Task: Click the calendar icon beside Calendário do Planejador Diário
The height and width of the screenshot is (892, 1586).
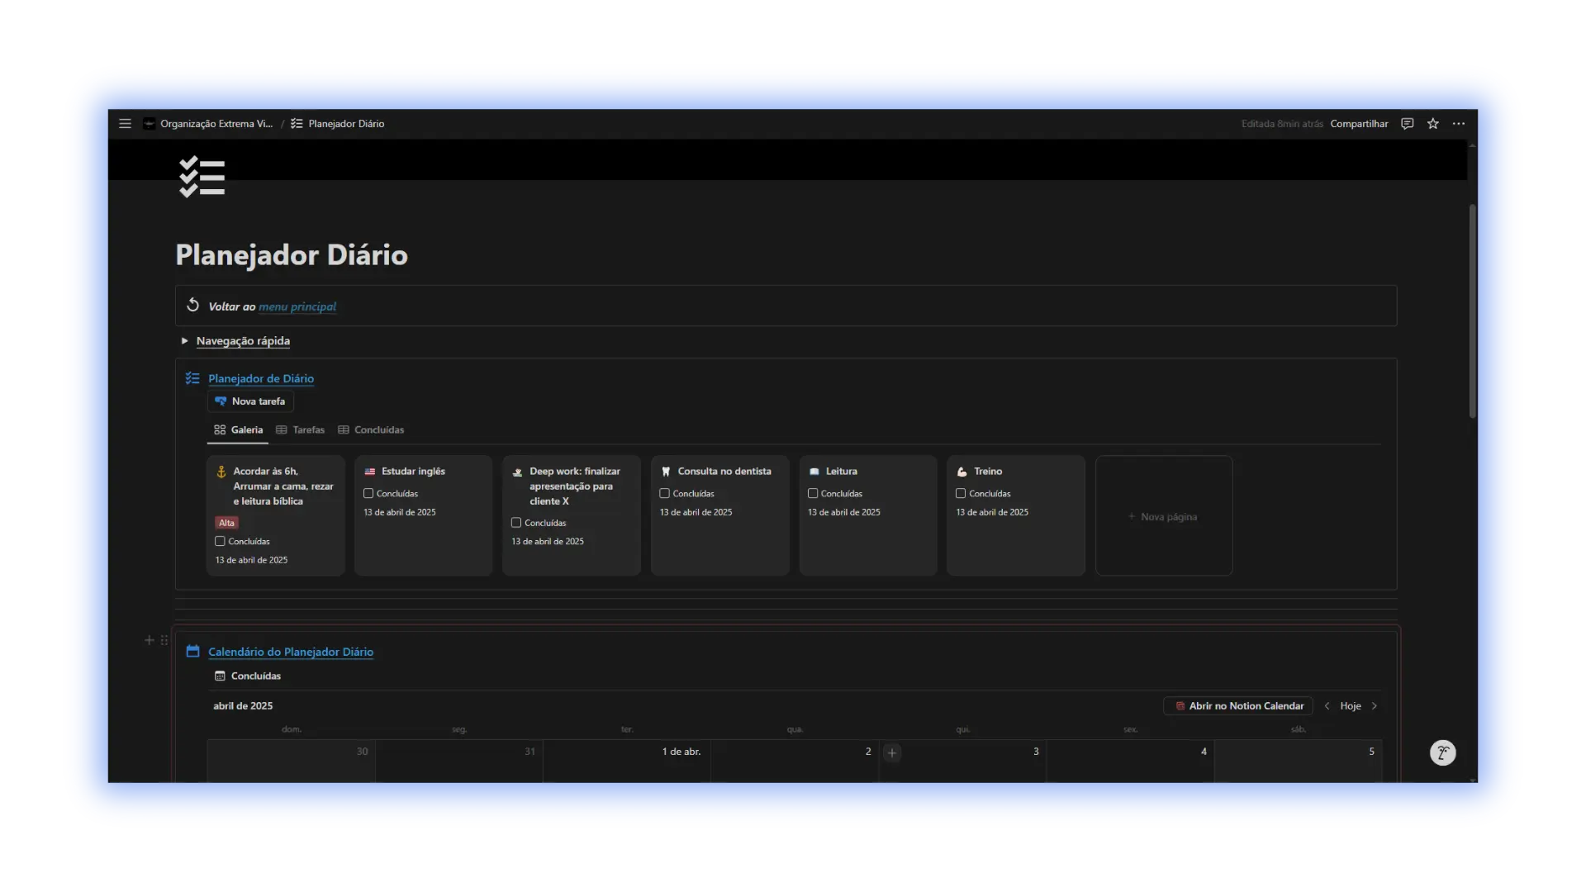Action: [192, 651]
